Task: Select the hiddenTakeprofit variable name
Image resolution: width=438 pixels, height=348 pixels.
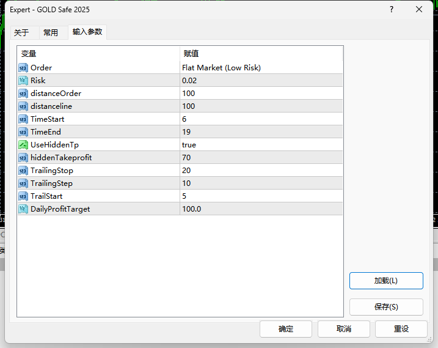Action: [x=61, y=158]
